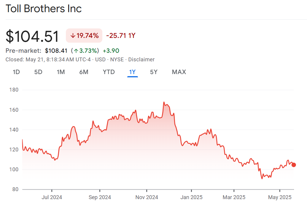Click the pre-market price $108.41

(x=56, y=51)
